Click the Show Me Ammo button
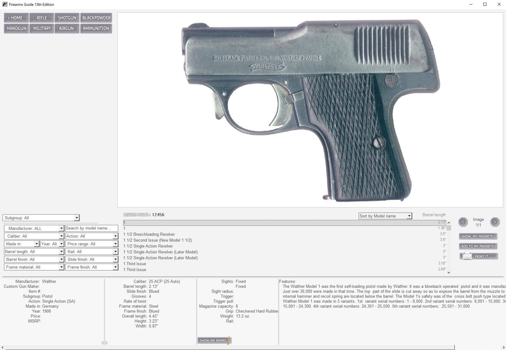 [215, 341]
